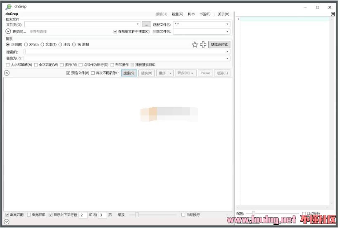The image size is (340, 228).
Task: Select the 文本(T) radio button
Action: click(43, 45)
